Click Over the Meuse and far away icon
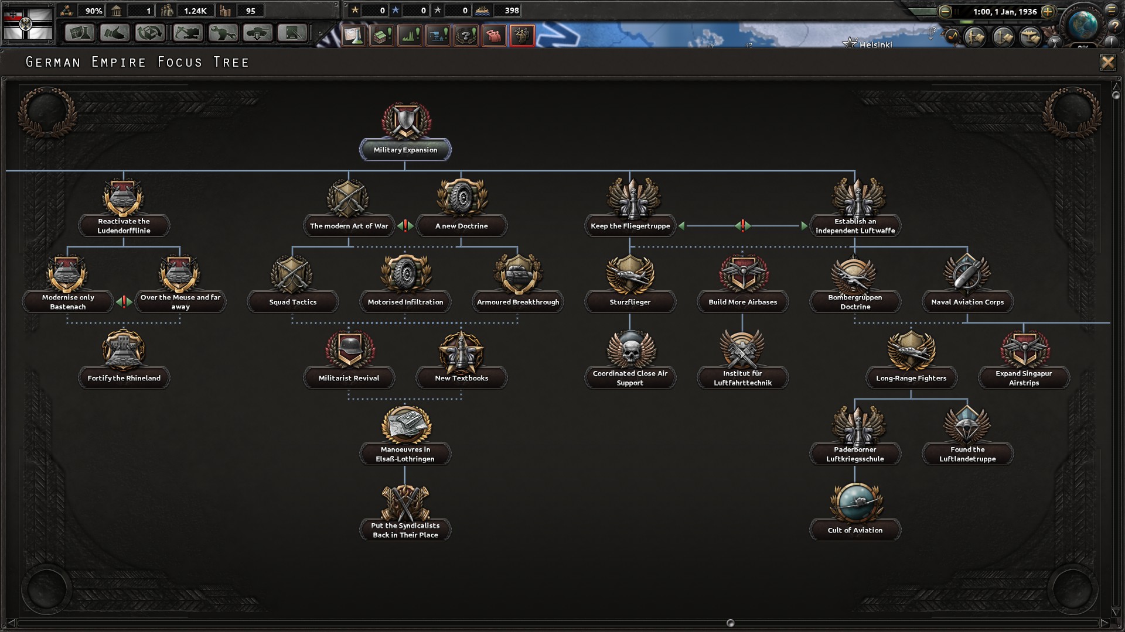Image resolution: width=1125 pixels, height=632 pixels. pyautogui.click(x=180, y=273)
